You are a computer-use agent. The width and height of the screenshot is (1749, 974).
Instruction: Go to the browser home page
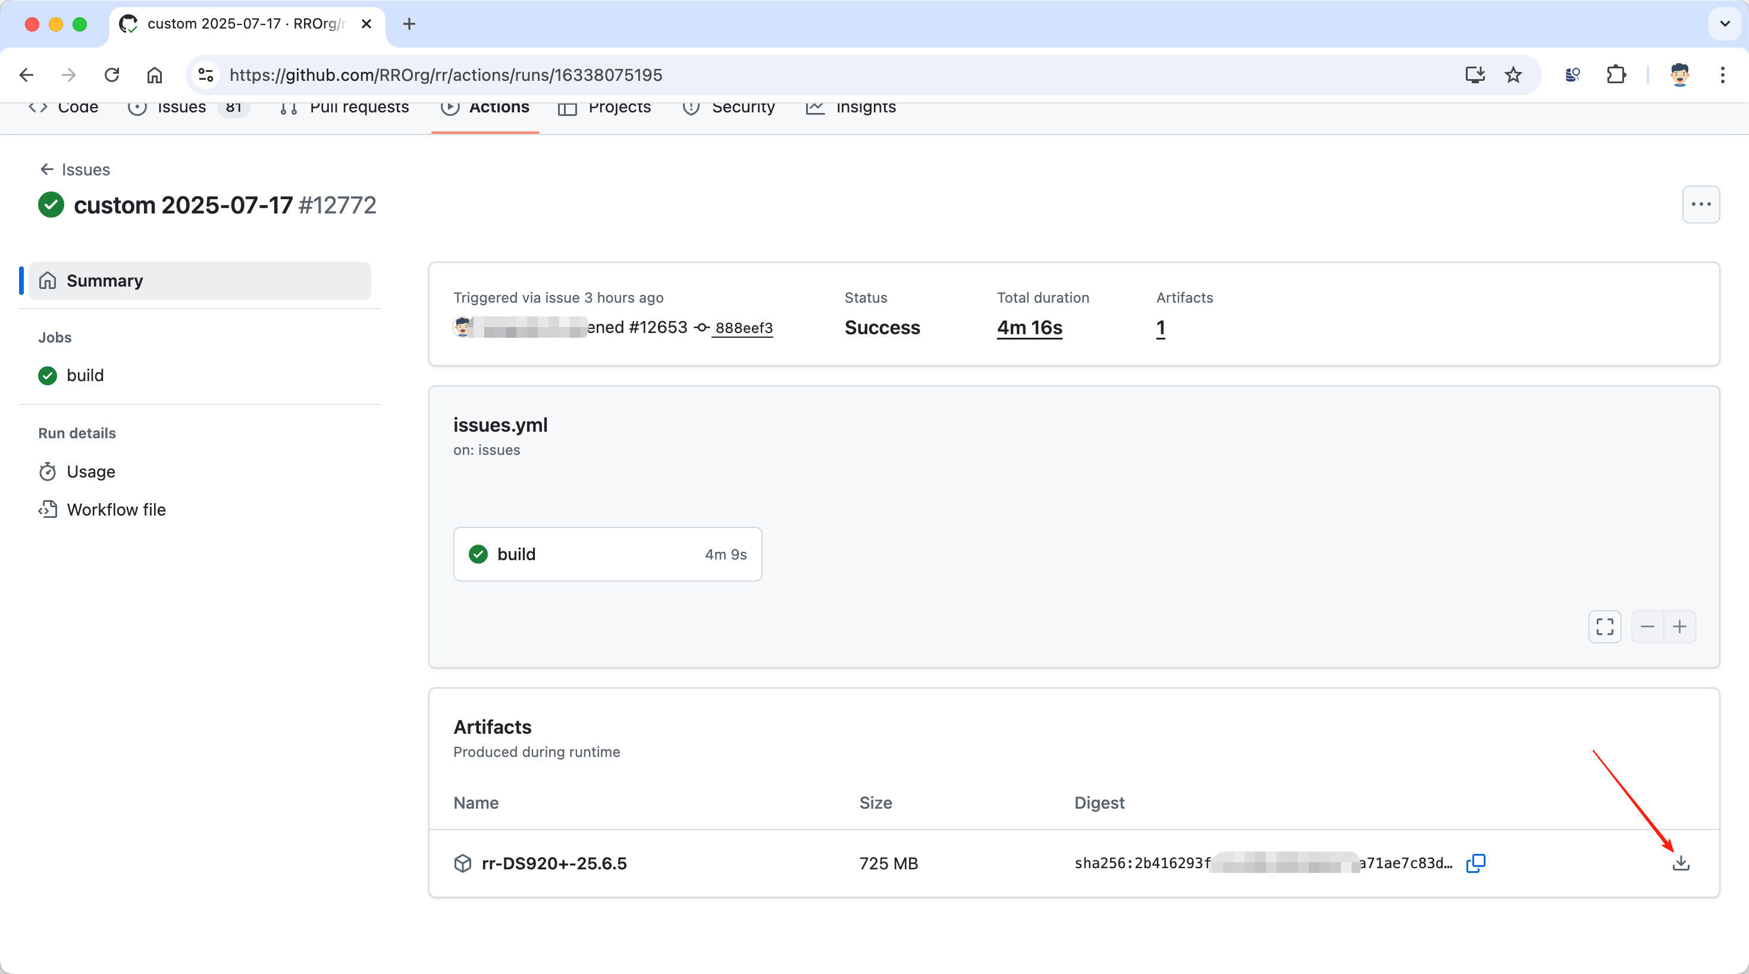tap(155, 75)
